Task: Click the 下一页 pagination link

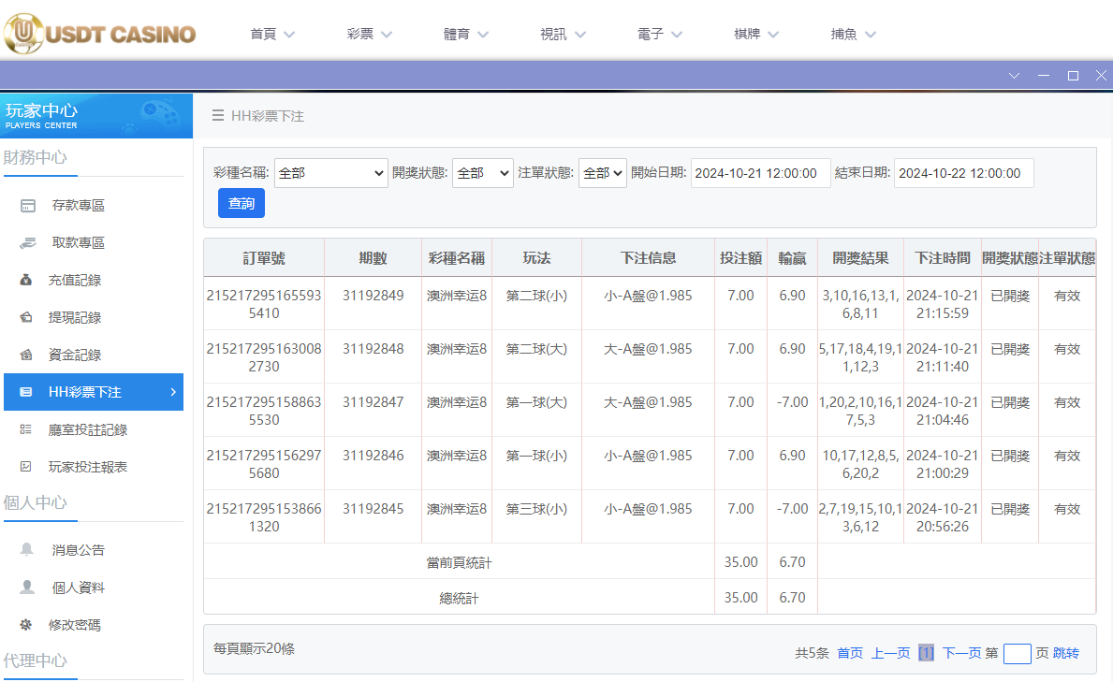Action: click(962, 653)
